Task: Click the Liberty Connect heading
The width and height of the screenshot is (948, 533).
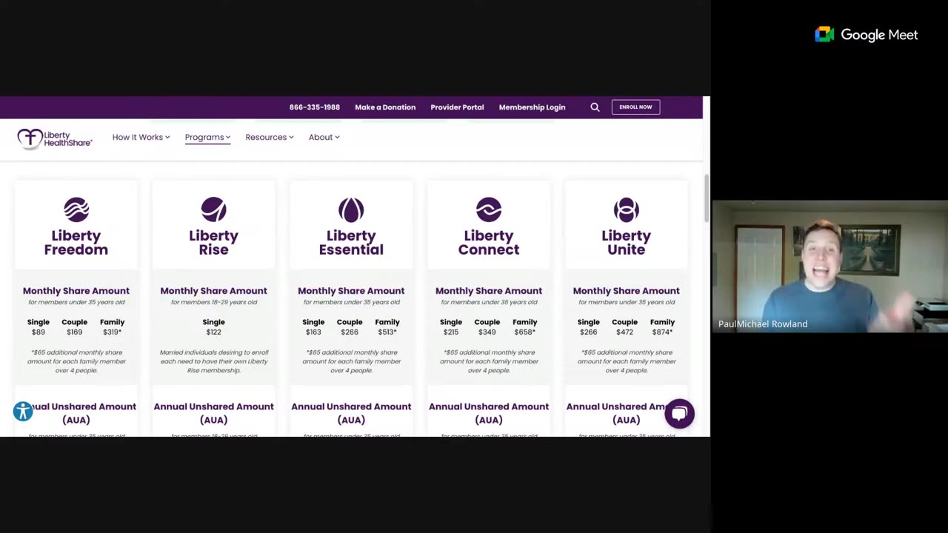Action: coord(489,243)
